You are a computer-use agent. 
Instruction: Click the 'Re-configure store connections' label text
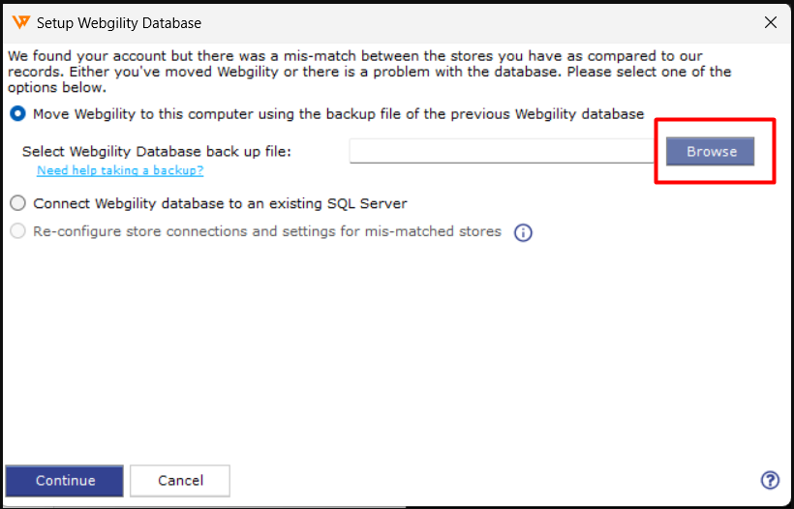[266, 232]
